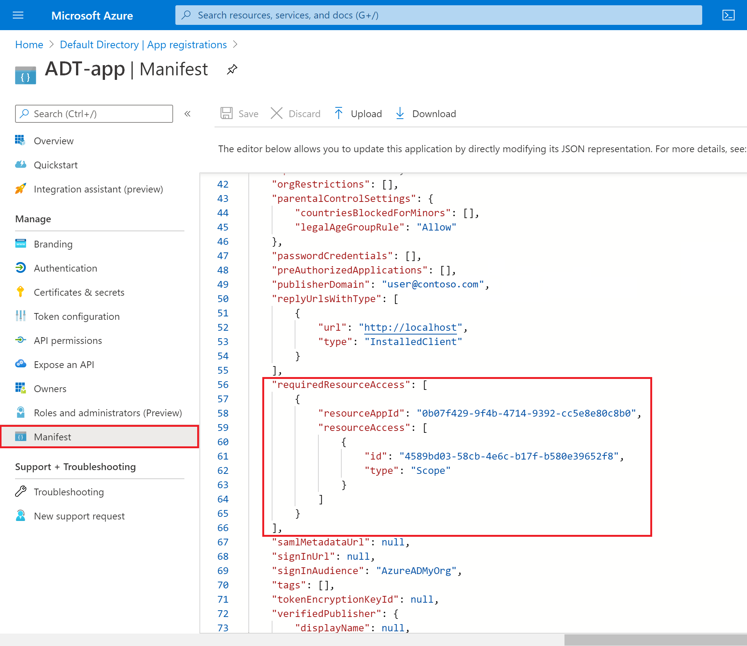747x646 pixels.
Task: Select the Authentication menu item
Action: pyautogui.click(x=65, y=268)
